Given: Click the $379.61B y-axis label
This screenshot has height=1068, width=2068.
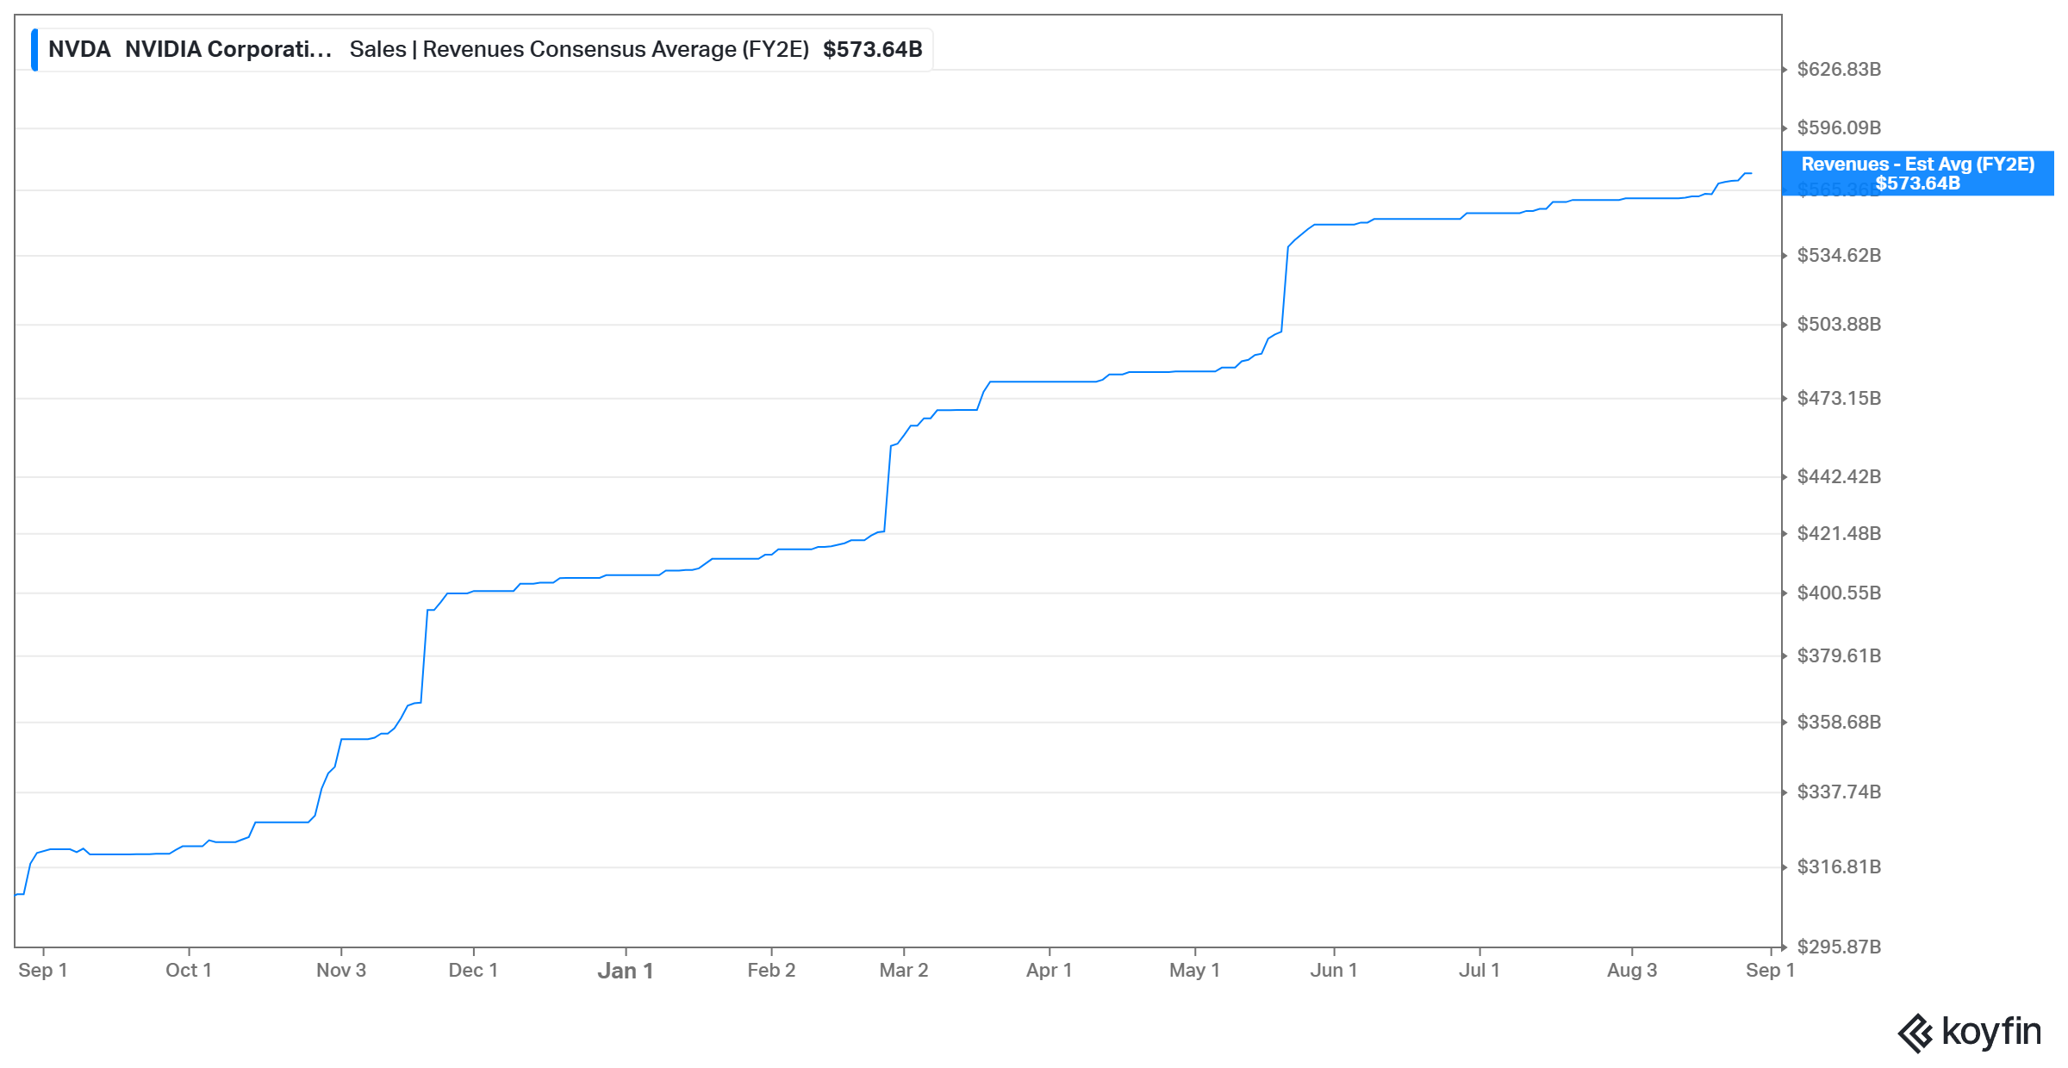Looking at the screenshot, I should coord(1839,656).
